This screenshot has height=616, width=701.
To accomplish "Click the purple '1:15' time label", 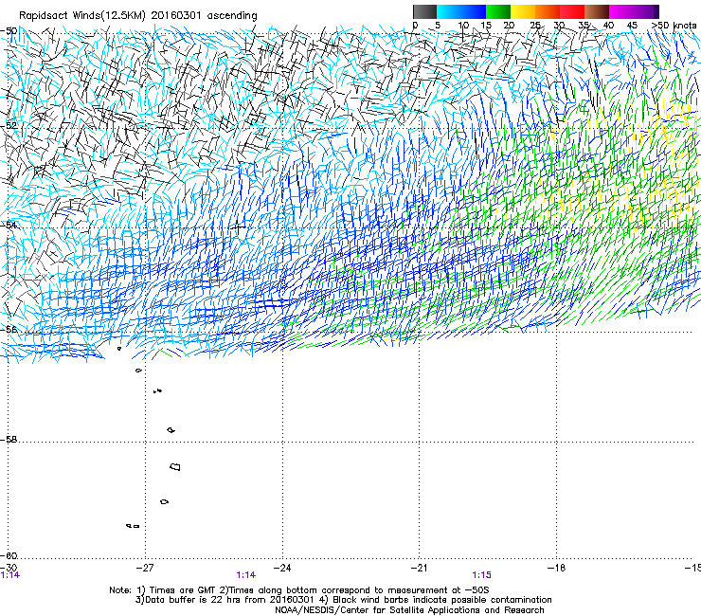I will [481, 575].
